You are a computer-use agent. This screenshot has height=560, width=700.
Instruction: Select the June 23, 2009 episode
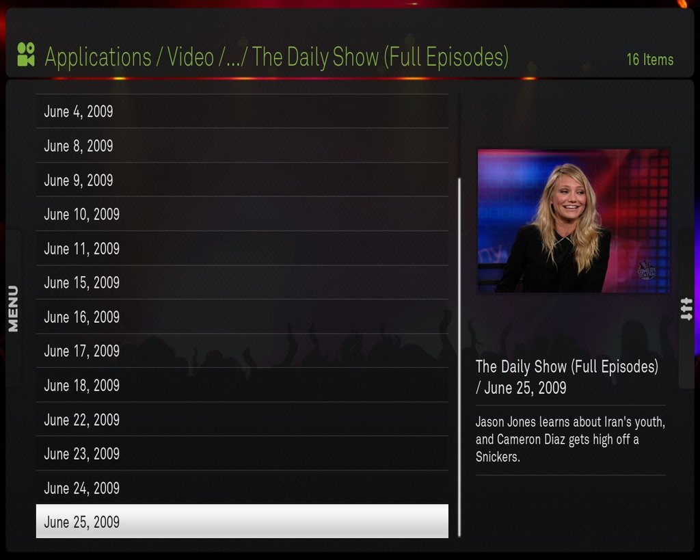242,454
